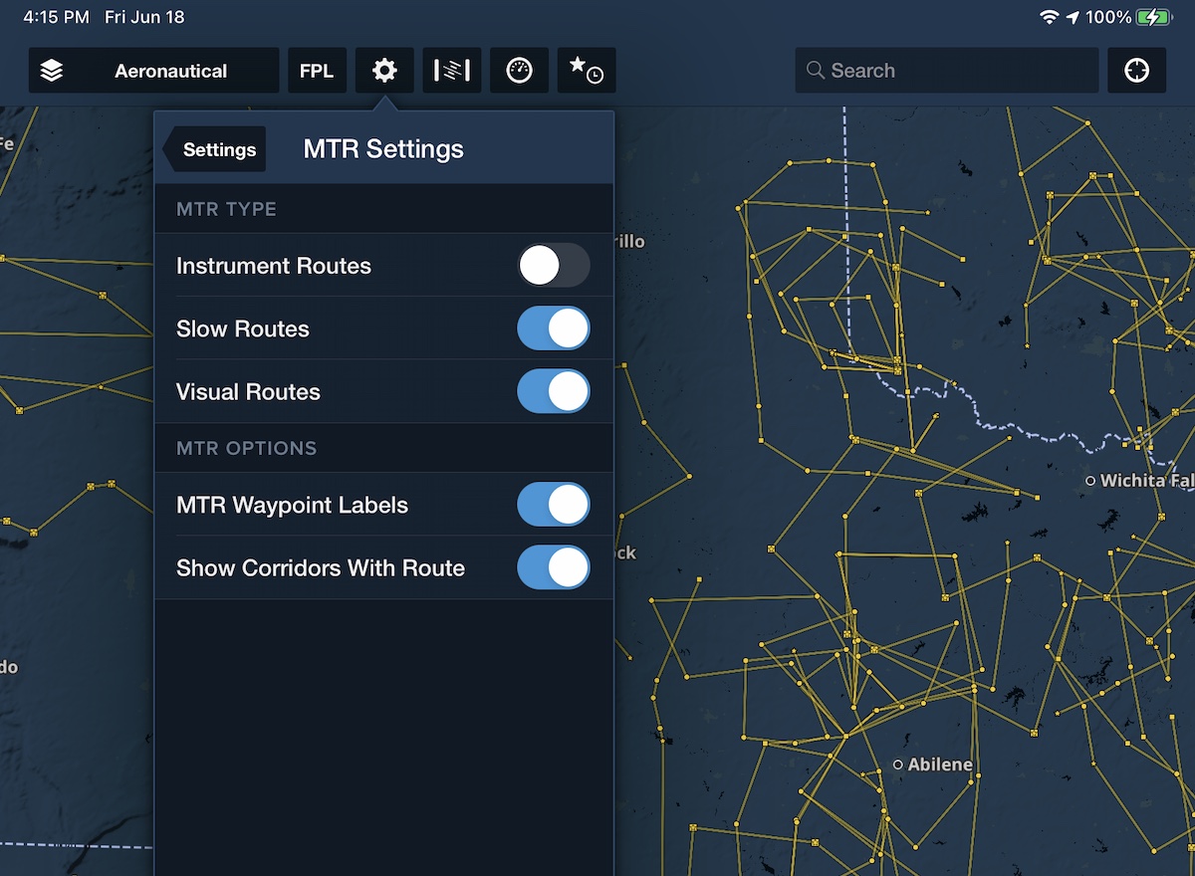Open the map layers selector

53,70
